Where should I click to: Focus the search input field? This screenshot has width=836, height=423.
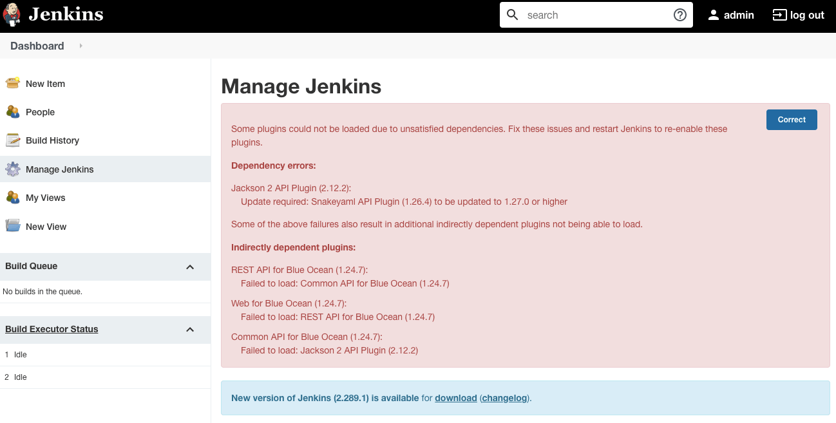pos(596,15)
